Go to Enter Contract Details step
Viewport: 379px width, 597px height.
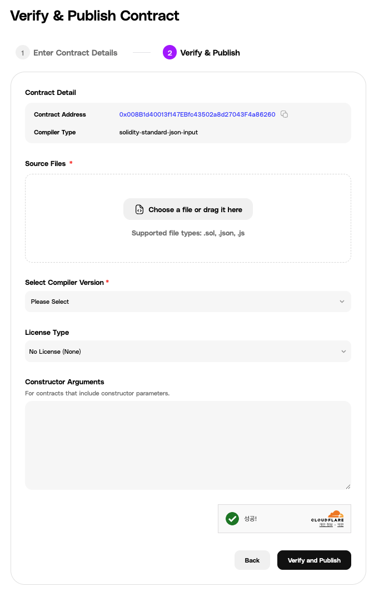pyautogui.click(x=76, y=53)
